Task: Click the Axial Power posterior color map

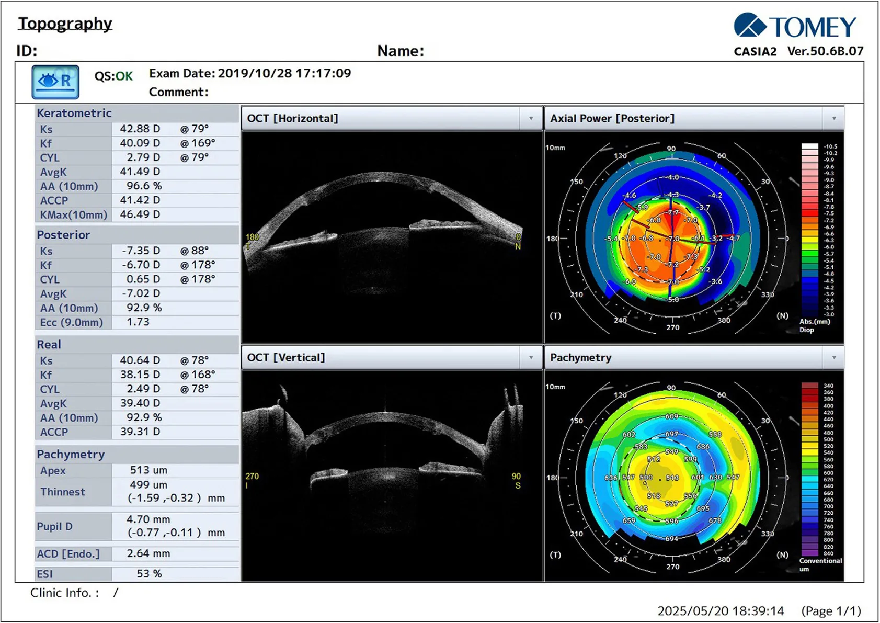Action: click(672, 238)
